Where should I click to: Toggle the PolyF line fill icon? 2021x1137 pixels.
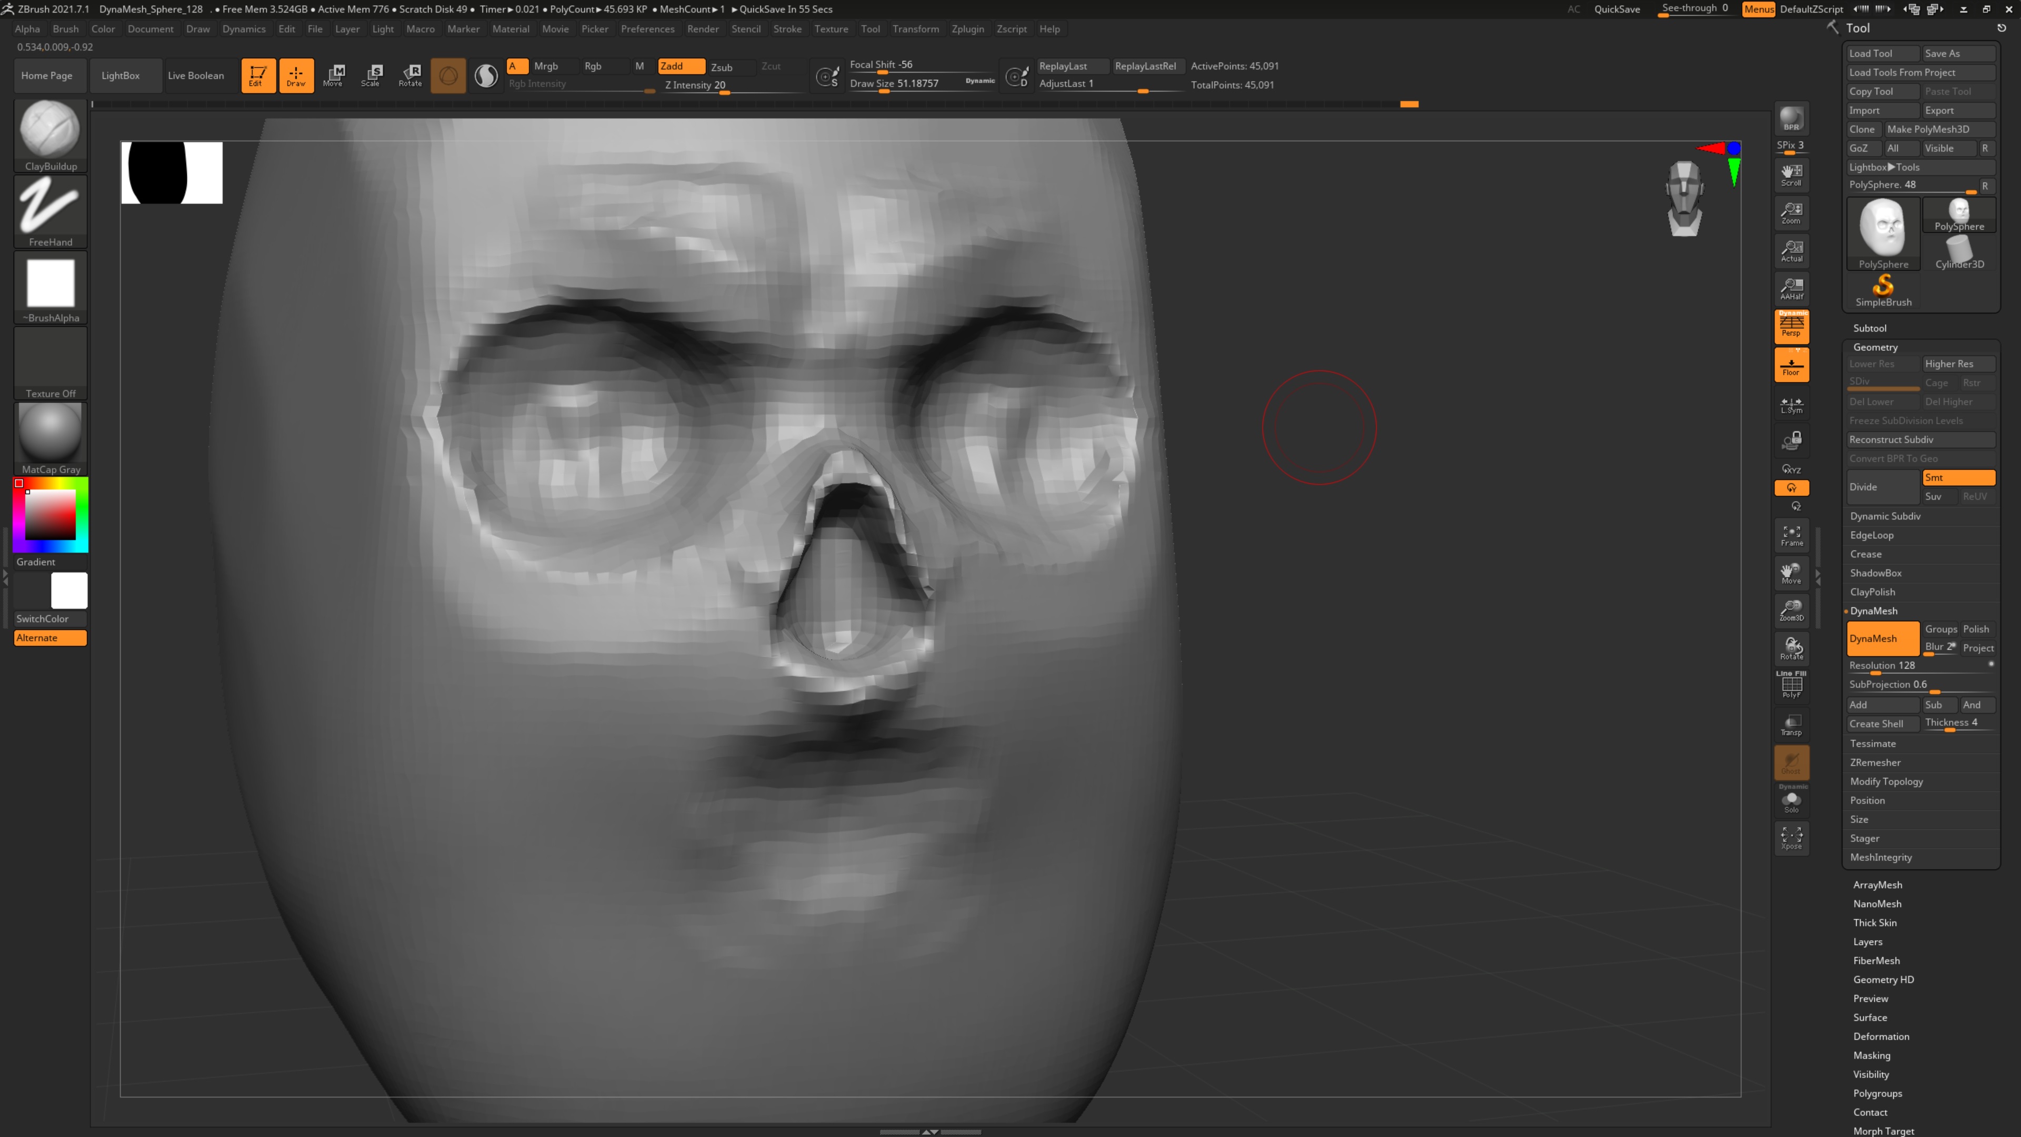1791,686
